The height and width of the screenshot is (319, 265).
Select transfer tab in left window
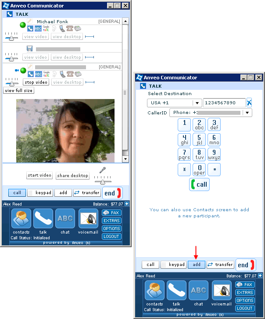[87, 193]
